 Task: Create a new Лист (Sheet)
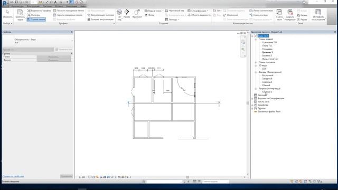pyautogui.click(x=217, y=11)
